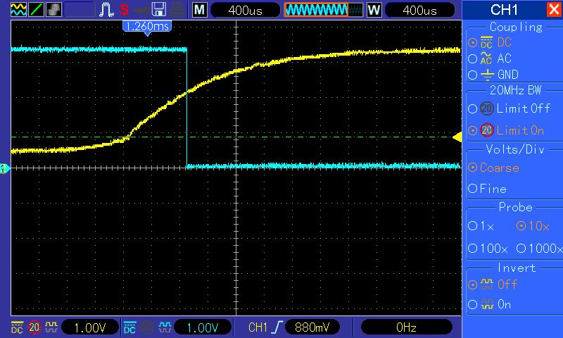
Task: Select 100x probe attenuation
Action: click(x=488, y=248)
